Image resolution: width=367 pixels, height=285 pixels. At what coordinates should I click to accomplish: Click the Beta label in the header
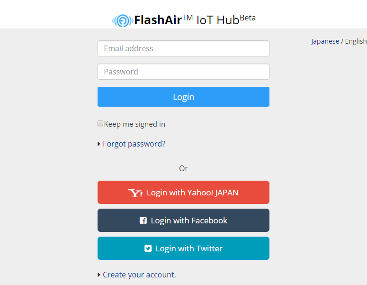click(x=248, y=18)
